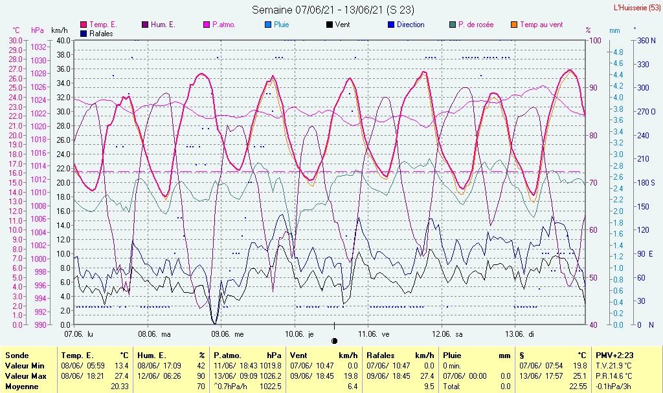Screen dimensions: 663x393
Task: Click the pink Temp. E. legend swatch
Action: (x=84, y=25)
